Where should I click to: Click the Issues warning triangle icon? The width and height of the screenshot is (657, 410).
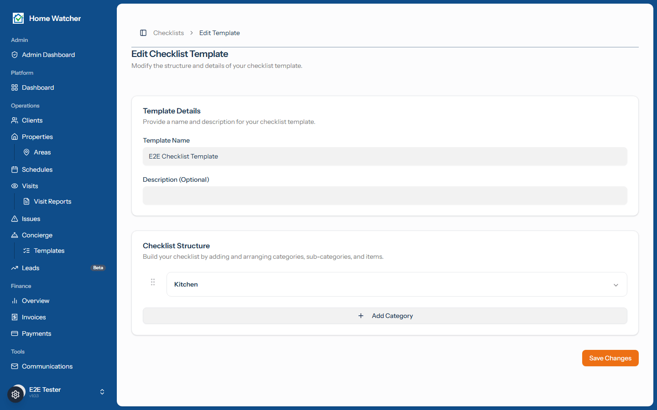coord(15,219)
